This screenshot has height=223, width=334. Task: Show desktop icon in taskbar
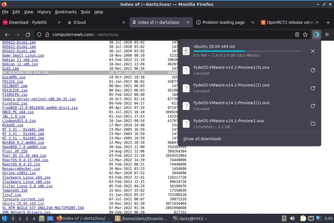click(50, 219)
